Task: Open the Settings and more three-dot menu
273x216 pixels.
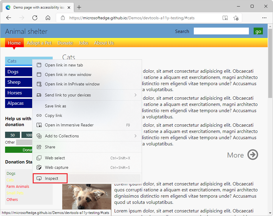Action: point(264,18)
